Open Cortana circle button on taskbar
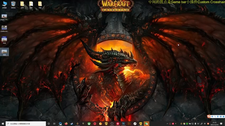Viewport: 225px width, 126px height. click(x=49, y=124)
